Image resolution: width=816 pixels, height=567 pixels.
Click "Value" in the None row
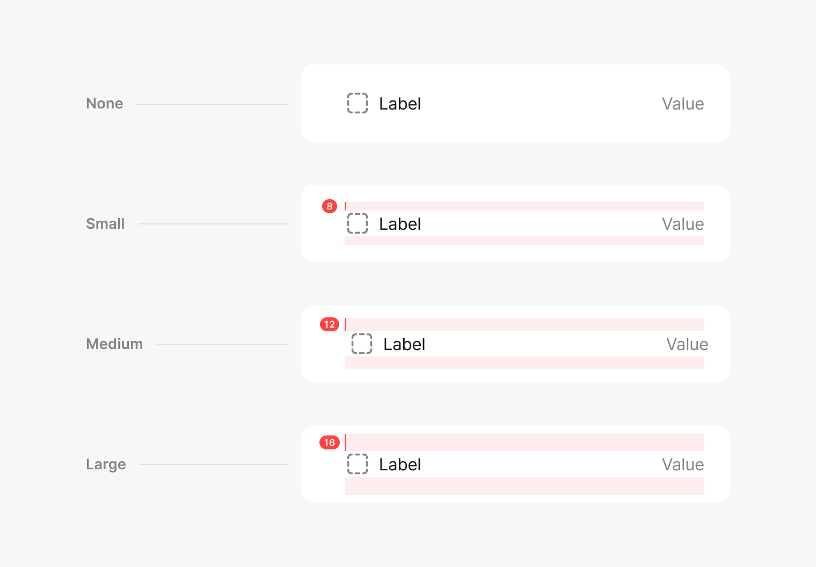682,104
